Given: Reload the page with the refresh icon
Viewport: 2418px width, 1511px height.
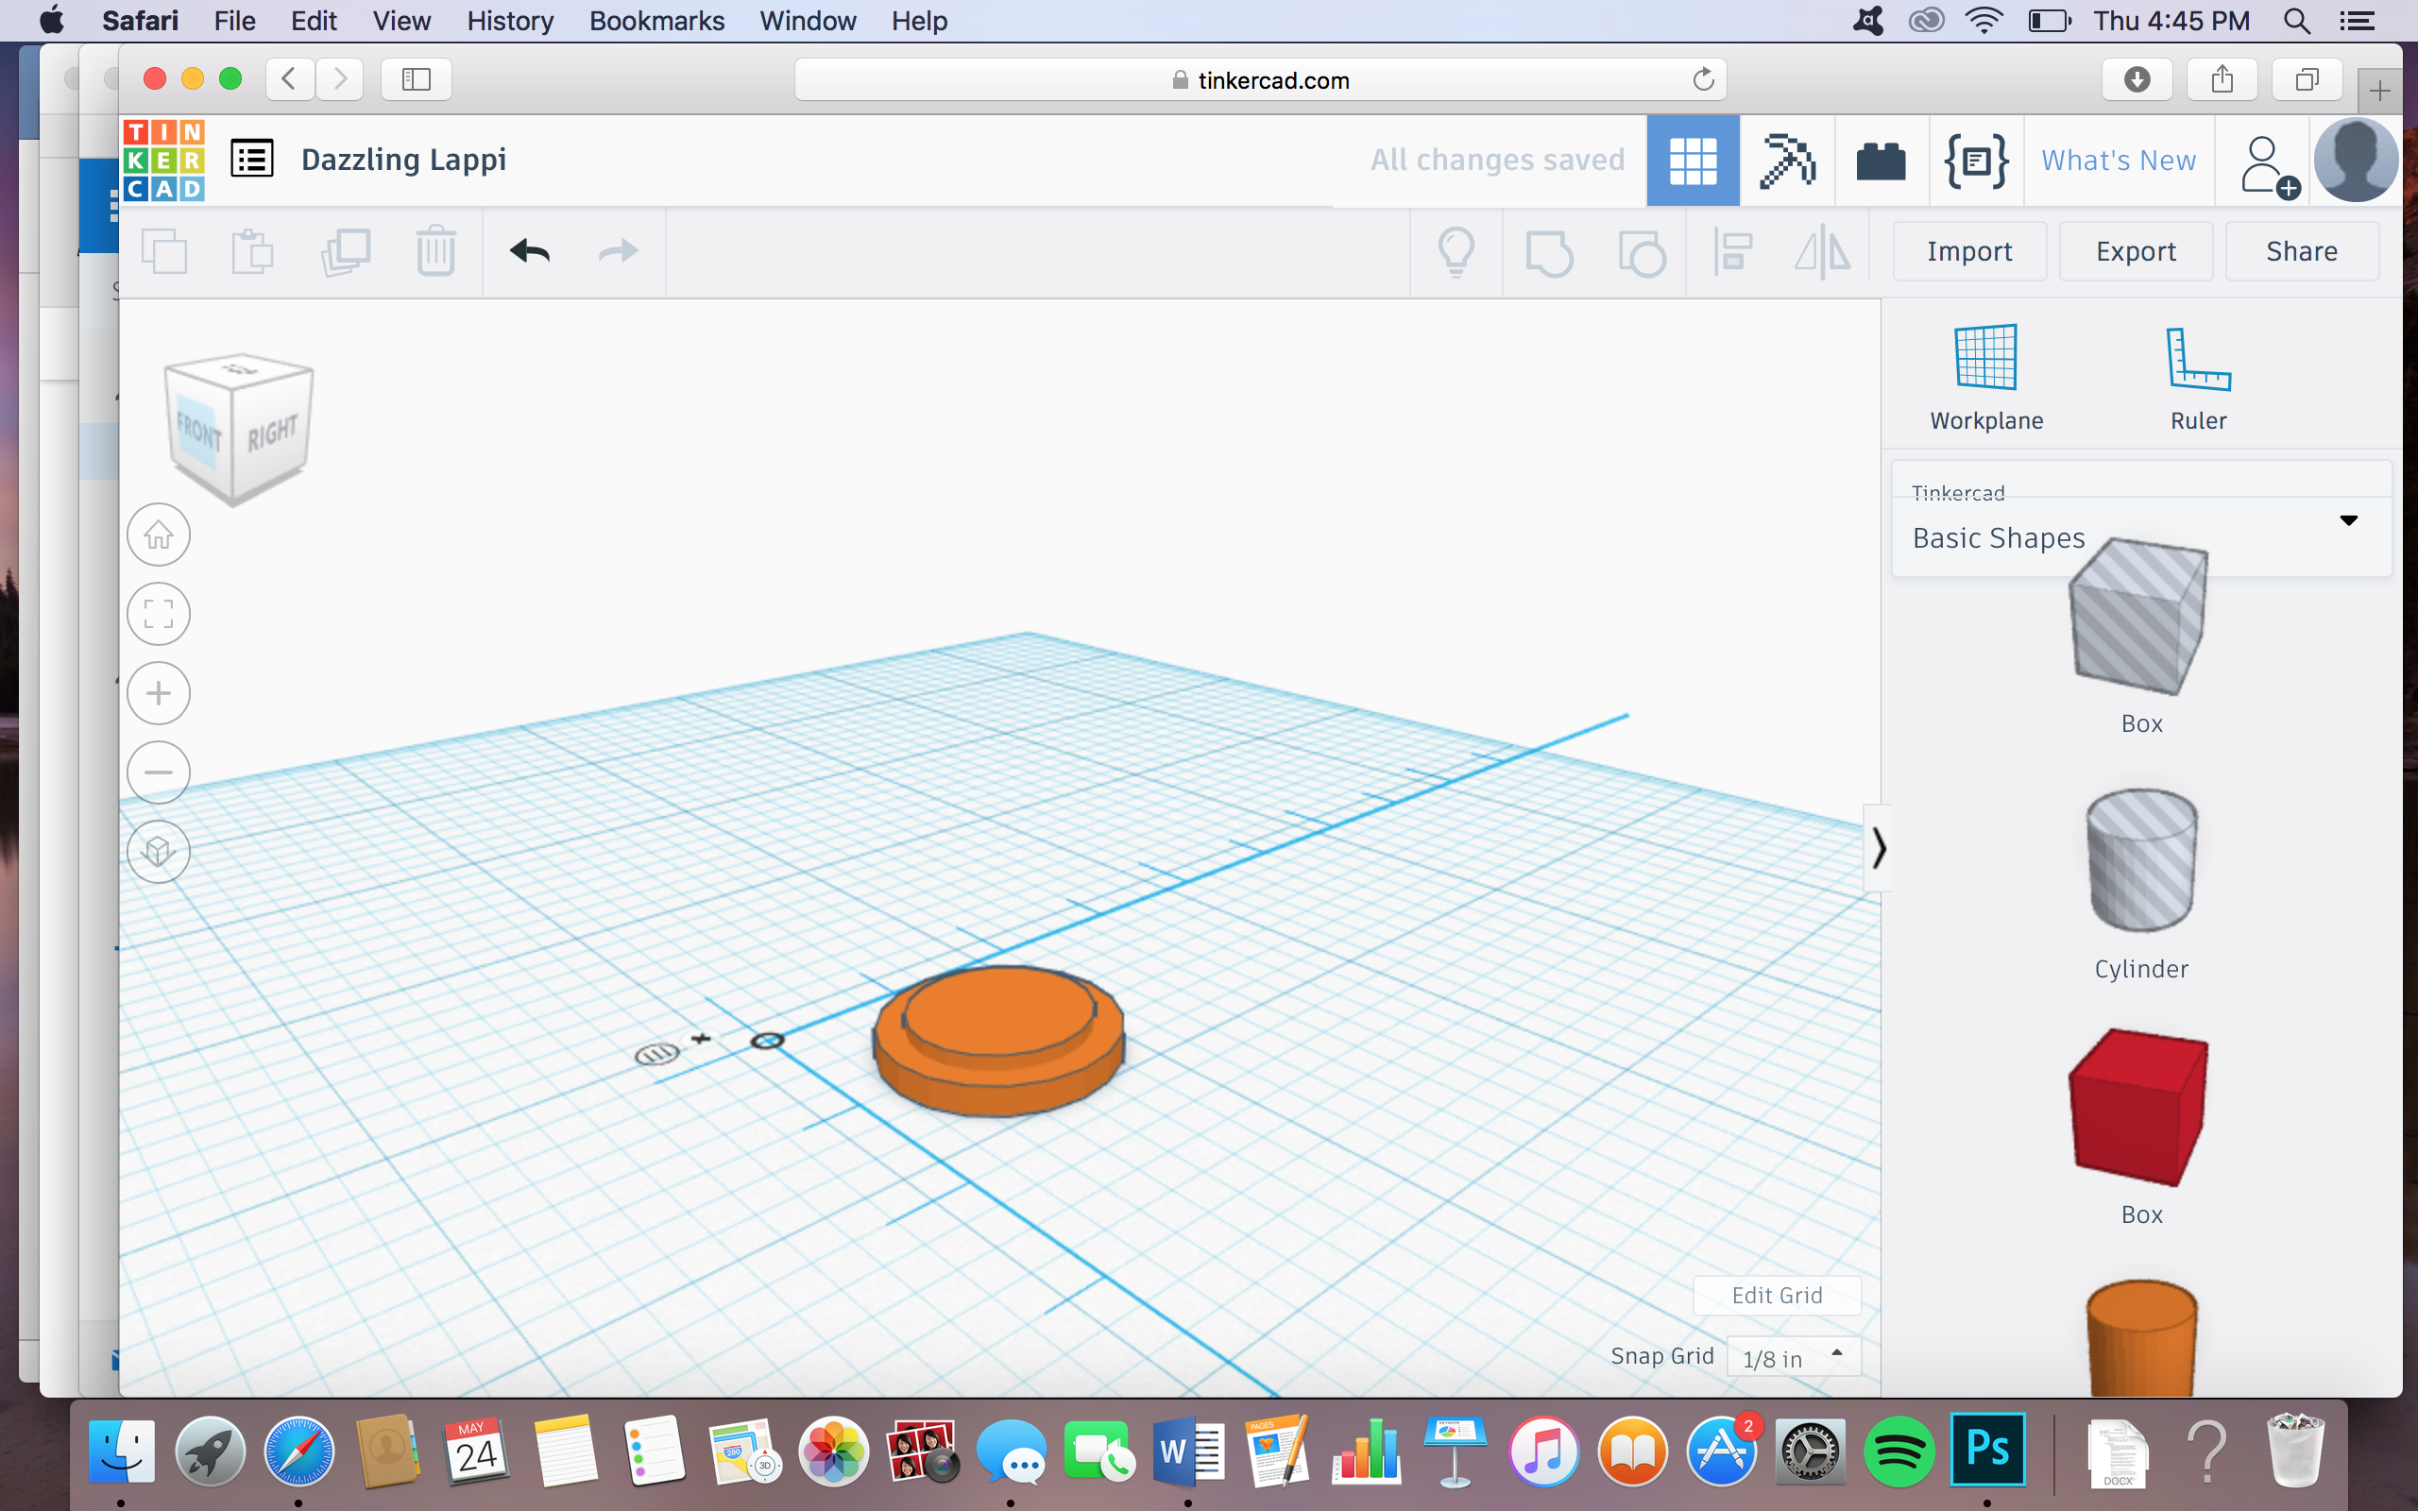Looking at the screenshot, I should [1703, 79].
